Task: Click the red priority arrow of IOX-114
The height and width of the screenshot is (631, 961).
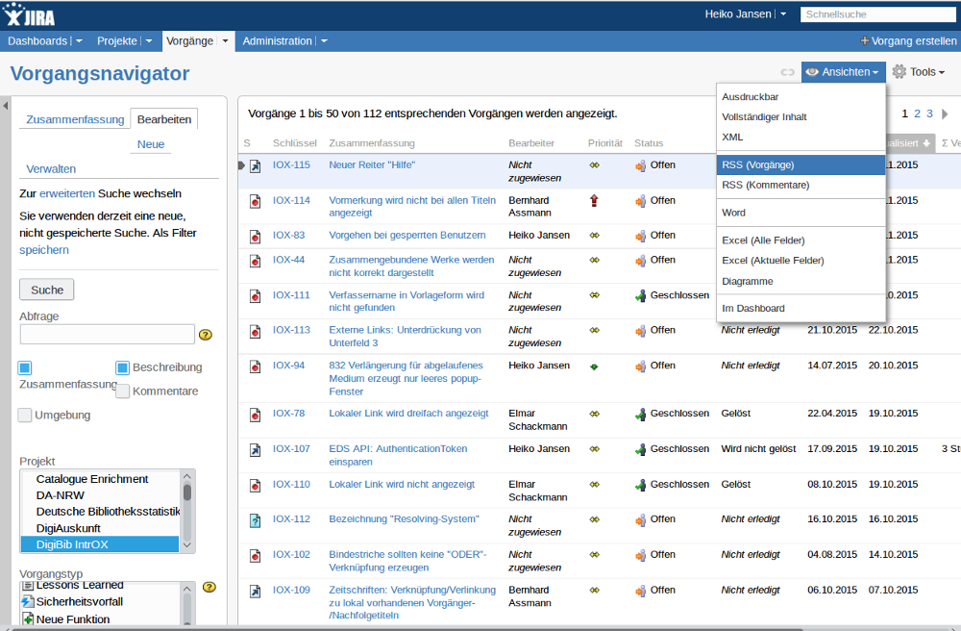Action: pos(595,200)
